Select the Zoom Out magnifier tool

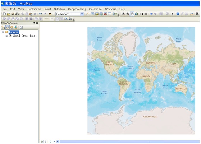click(128, 14)
